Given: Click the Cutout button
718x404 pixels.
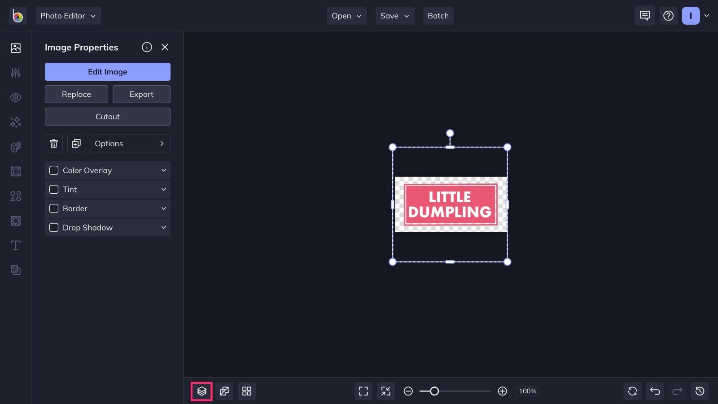Looking at the screenshot, I should coord(107,117).
